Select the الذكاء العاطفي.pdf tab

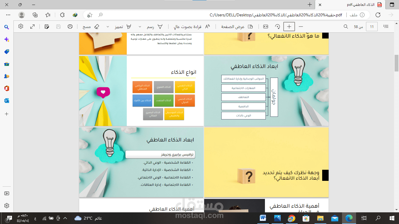tap(351, 5)
